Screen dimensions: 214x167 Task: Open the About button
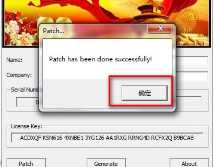(x=189, y=163)
